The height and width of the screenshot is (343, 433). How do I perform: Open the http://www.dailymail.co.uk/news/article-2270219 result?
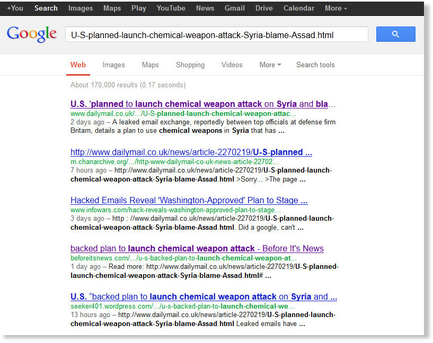191,152
